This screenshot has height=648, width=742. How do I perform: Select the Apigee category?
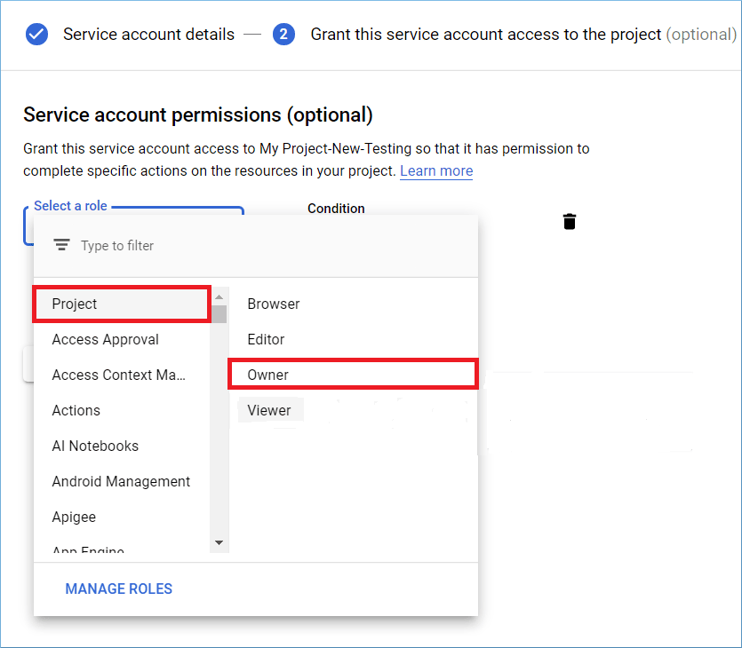[122, 517]
